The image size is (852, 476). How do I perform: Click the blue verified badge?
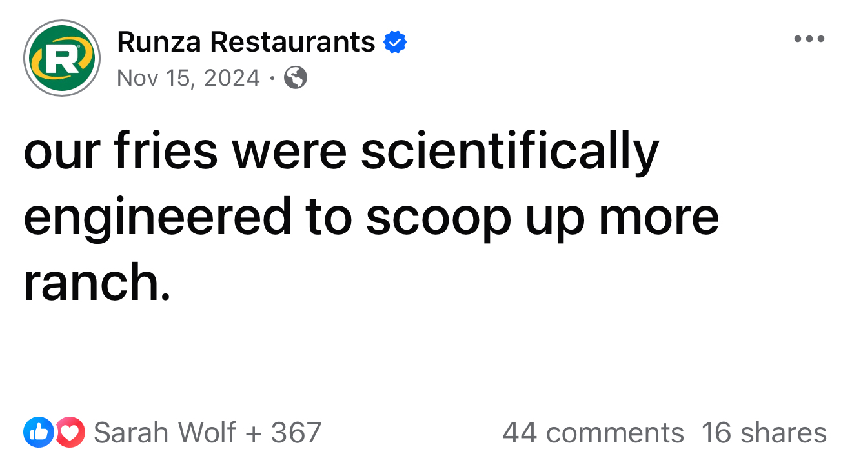click(x=395, y=43)
